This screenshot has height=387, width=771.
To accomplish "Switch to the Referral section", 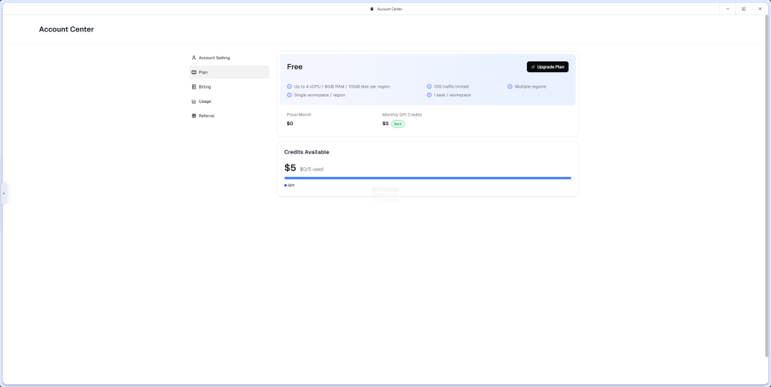I will [229, 116].
